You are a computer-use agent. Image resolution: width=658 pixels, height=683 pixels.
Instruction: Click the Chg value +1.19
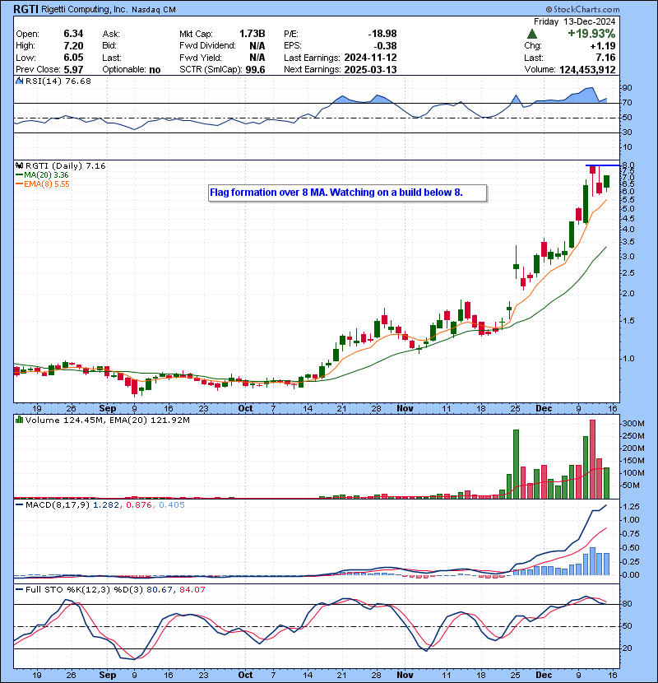603,46
